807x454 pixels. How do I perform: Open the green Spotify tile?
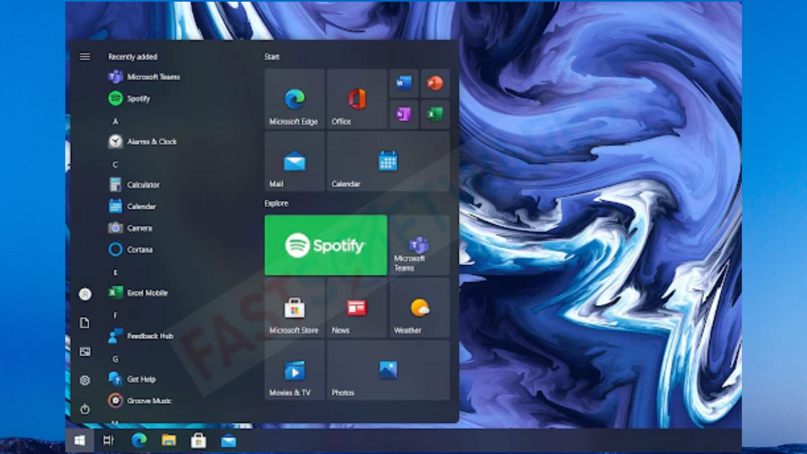tap(326, 245)
